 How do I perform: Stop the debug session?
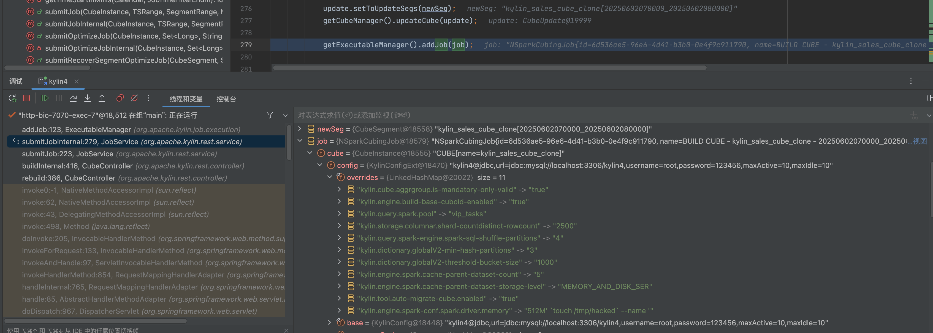[x=26, y=98]
